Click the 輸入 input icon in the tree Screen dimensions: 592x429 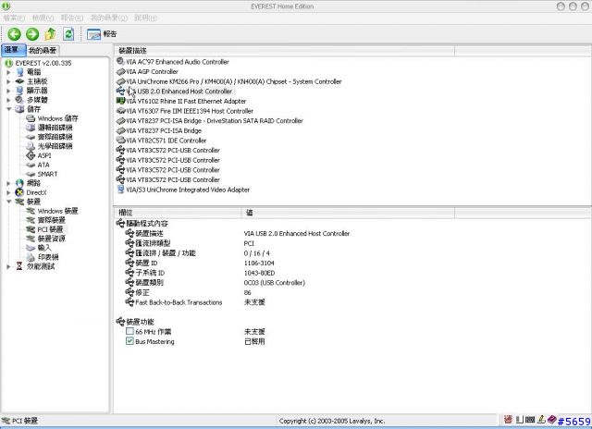click(31, 248)
